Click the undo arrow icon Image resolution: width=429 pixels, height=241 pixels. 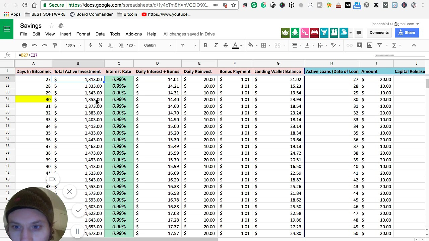(x=35, y=45)
